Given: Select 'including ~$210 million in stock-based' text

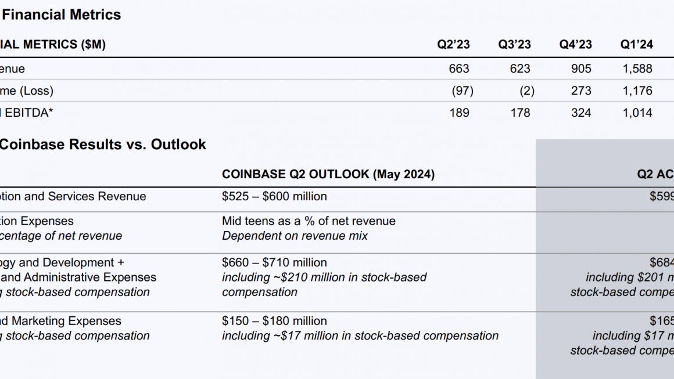Looking at the screenshot, I should pos(324,277).
